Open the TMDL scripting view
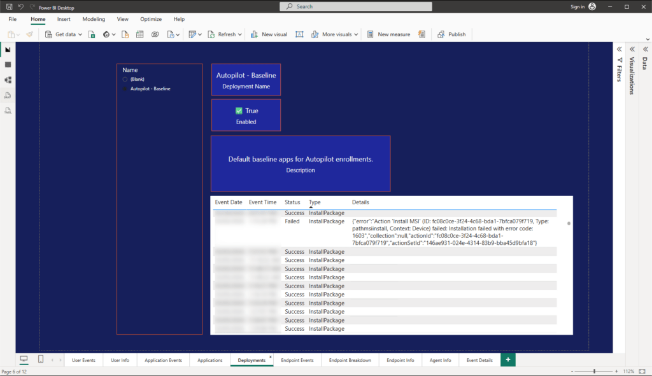This screenshot has height=376, width=652. [8, 110]
